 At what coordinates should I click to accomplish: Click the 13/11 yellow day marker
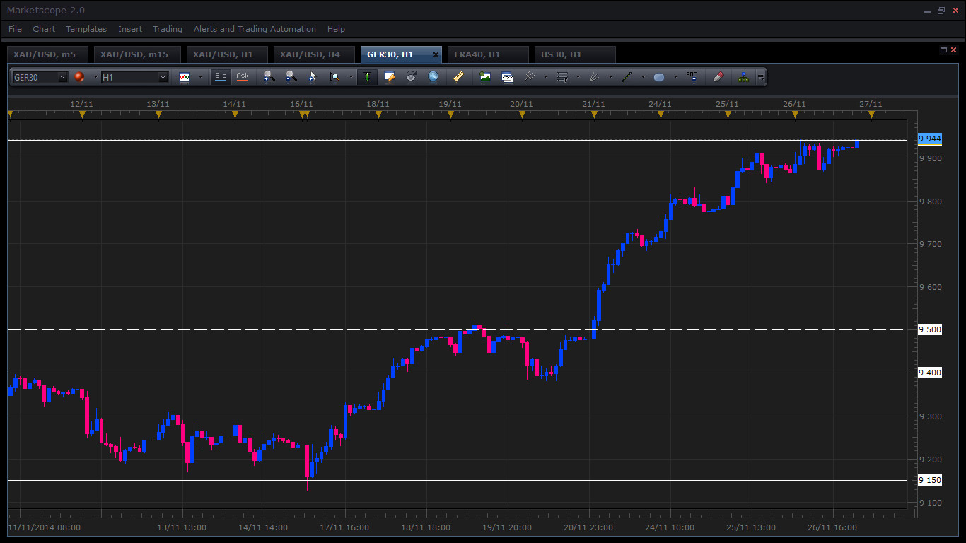coord(158,115)
